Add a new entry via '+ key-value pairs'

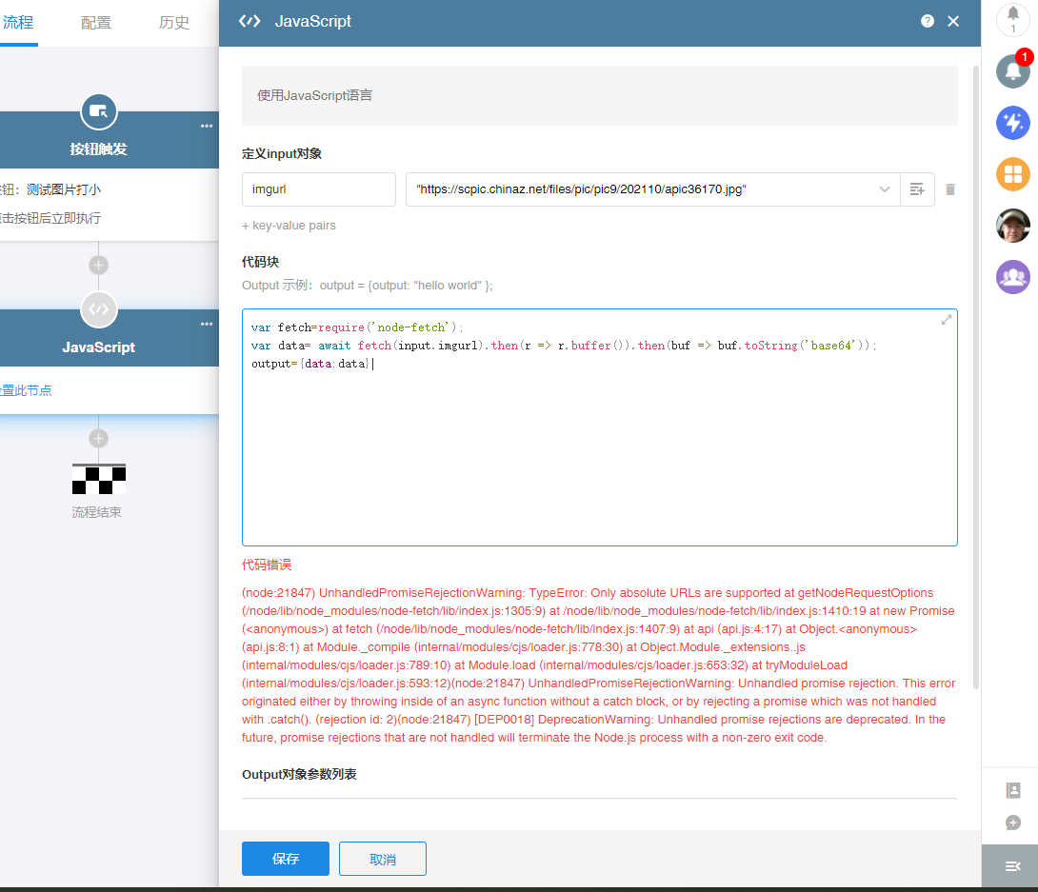[289, 226]
